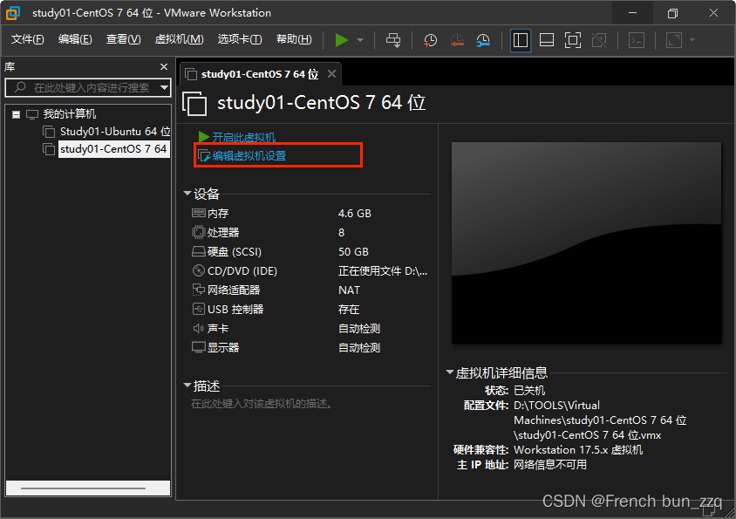
Task: Collapse the 虚拟机详细信息 section
Action: coord(450,372)
